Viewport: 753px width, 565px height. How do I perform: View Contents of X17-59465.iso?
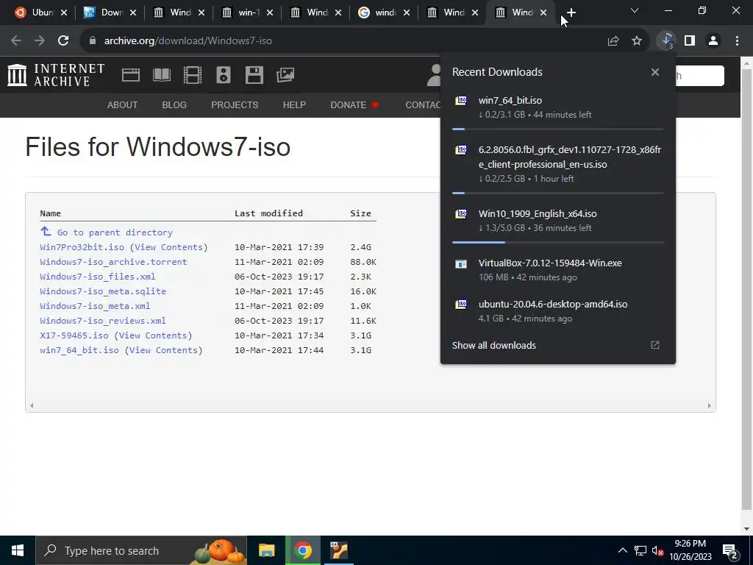point(153,335)
